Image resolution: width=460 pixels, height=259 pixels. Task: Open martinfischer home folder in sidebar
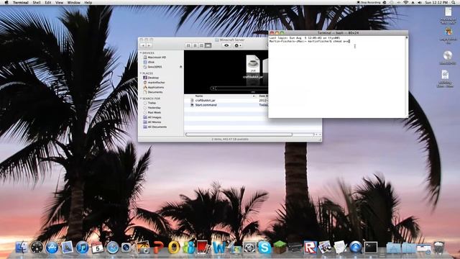(156, 83)
